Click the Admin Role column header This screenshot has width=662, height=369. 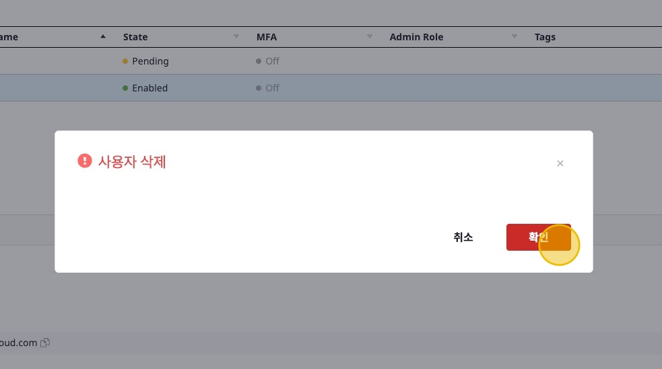point(416,37)
